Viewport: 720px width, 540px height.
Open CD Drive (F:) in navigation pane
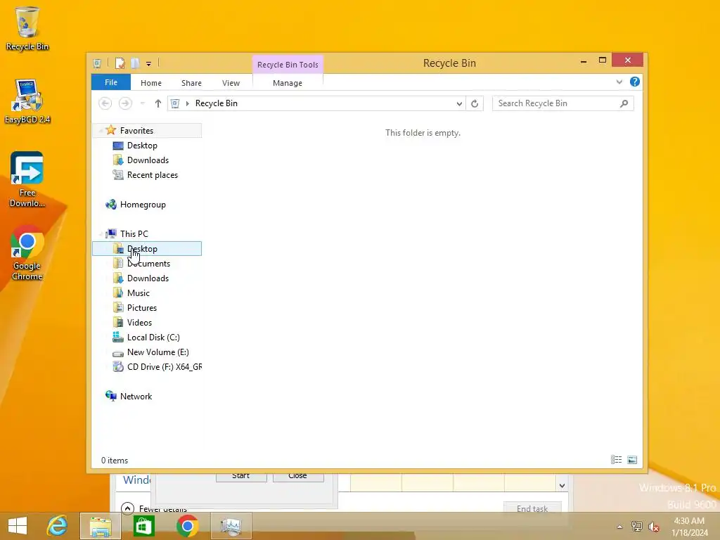point(157,367)
